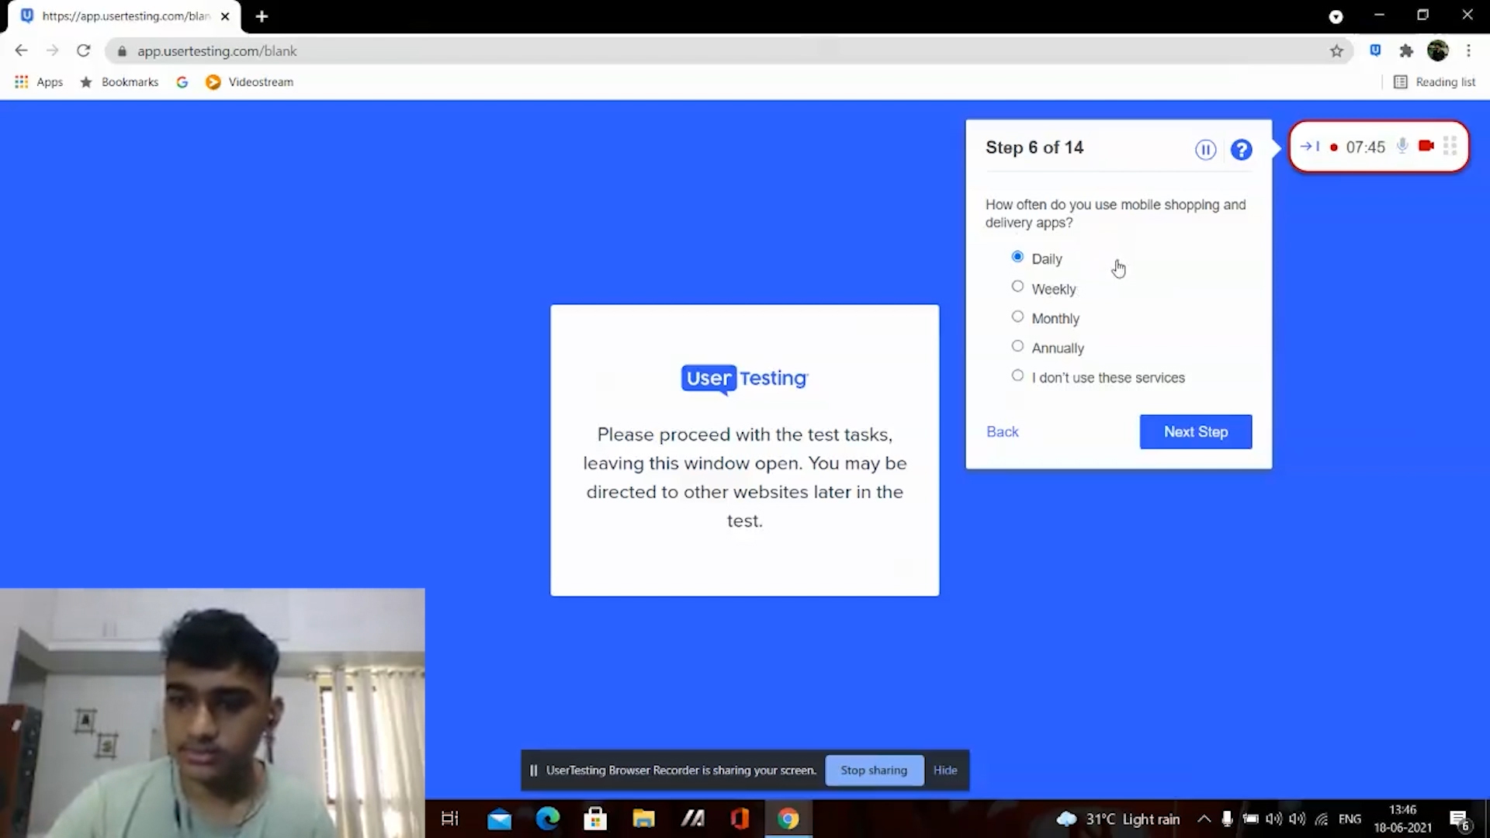Screen dimensions: 1490x838
Task: Select I don't use these services
Action: 1017,376
